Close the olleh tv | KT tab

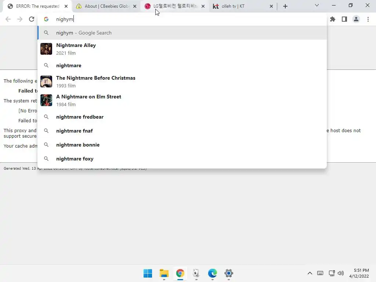[271, 6]
